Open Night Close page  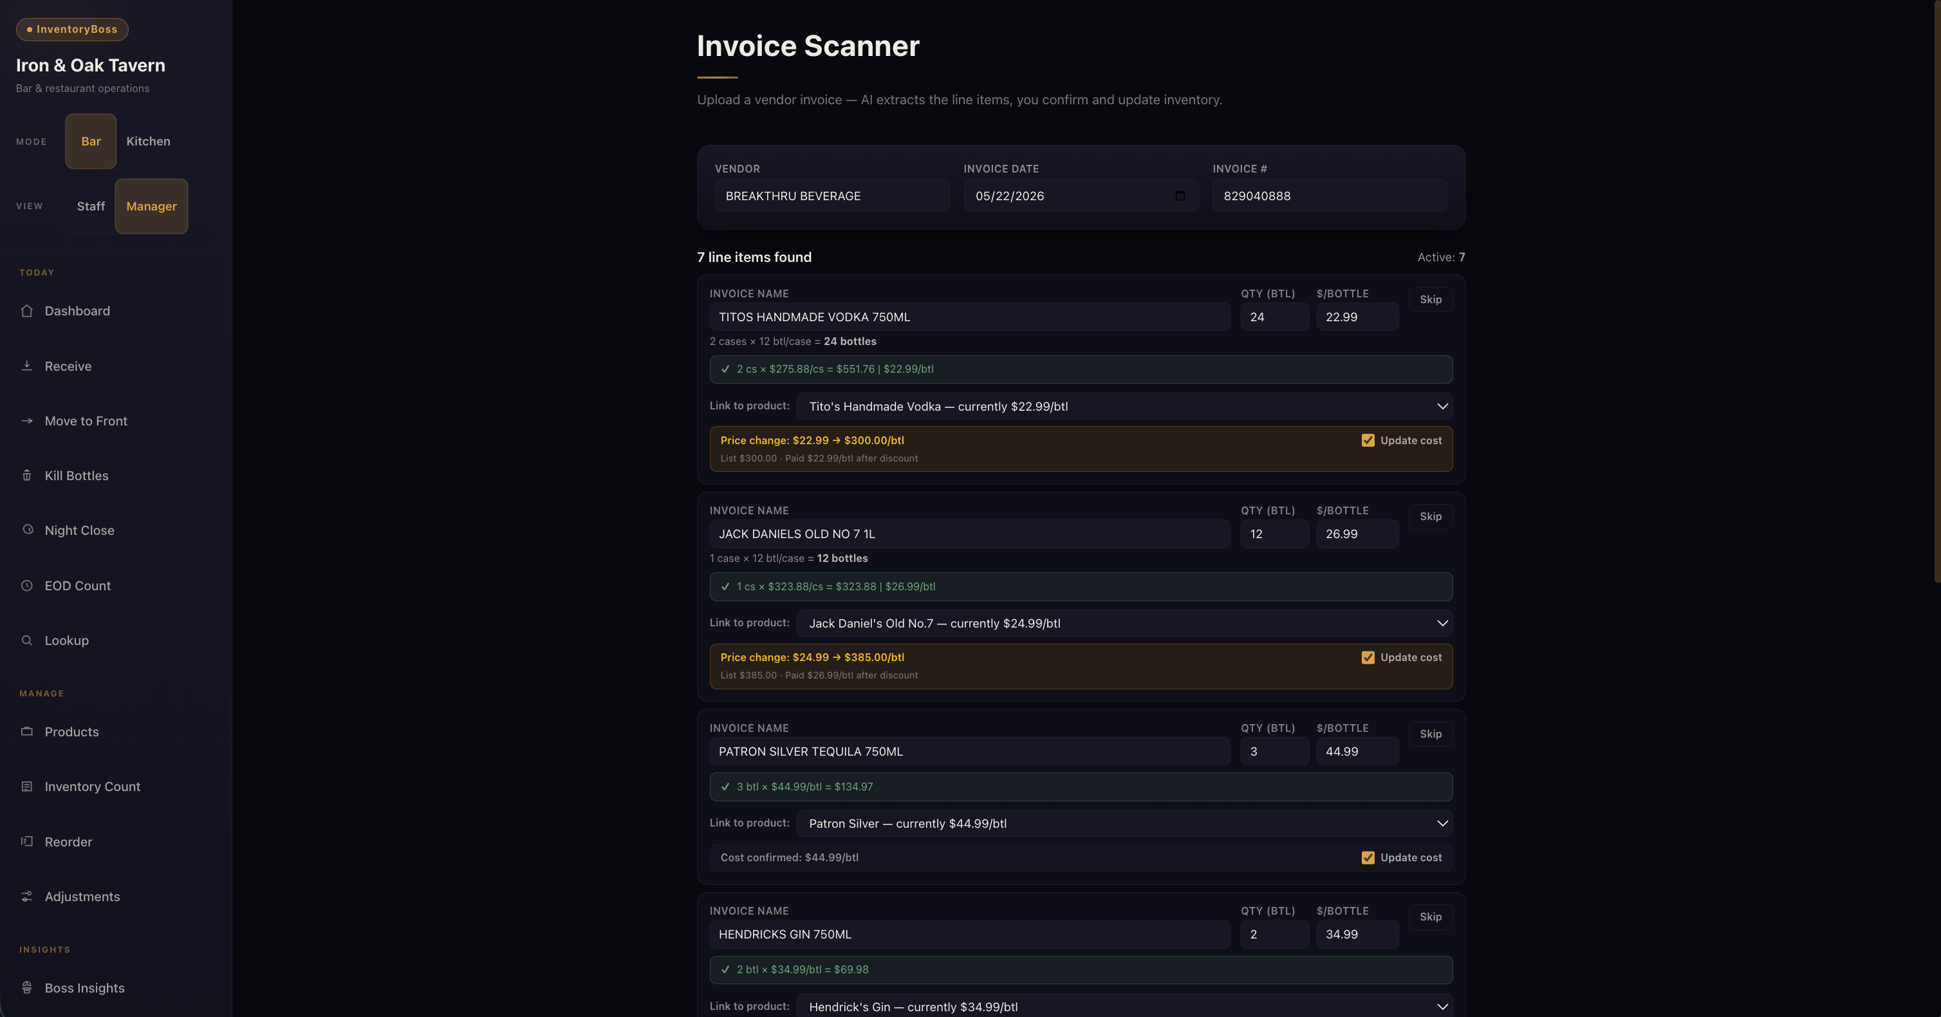pyautogui.click(x=116, y=530)
